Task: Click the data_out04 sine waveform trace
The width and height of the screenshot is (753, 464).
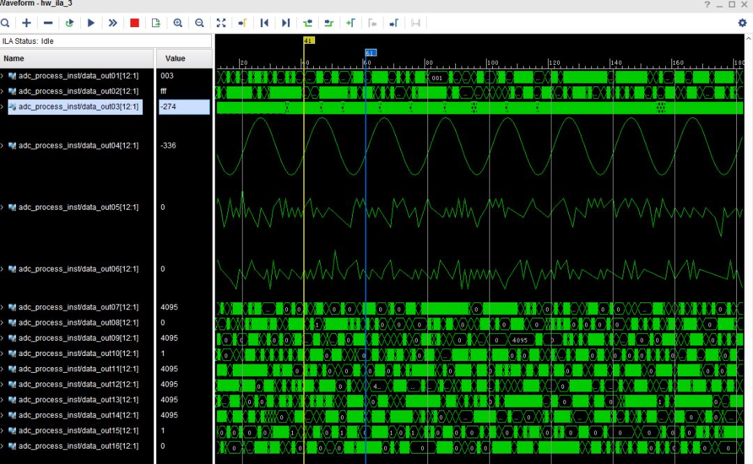Action: (x=480, y=146)
